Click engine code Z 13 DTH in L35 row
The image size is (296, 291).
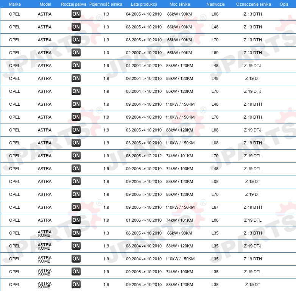252,233
